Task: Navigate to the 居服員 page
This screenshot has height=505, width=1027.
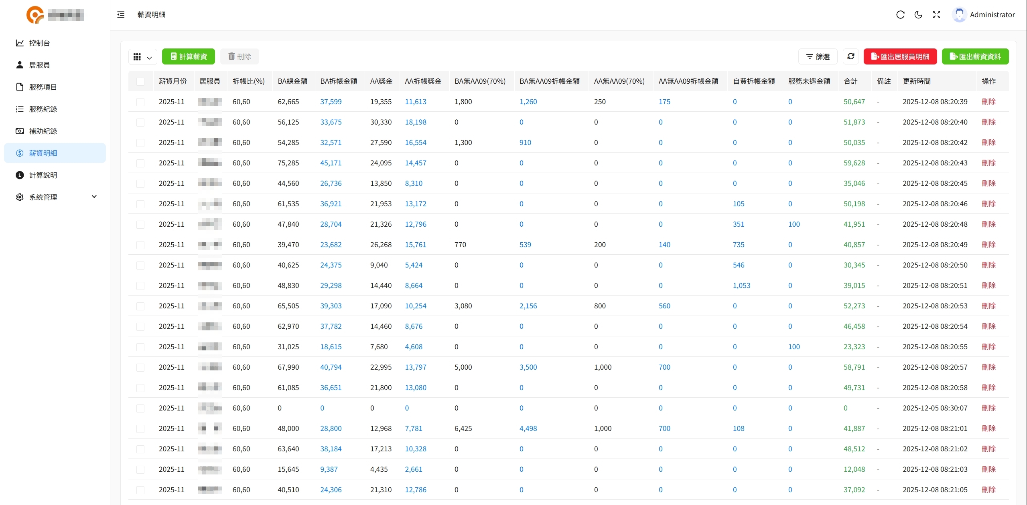Action: (x=39, y=64)
